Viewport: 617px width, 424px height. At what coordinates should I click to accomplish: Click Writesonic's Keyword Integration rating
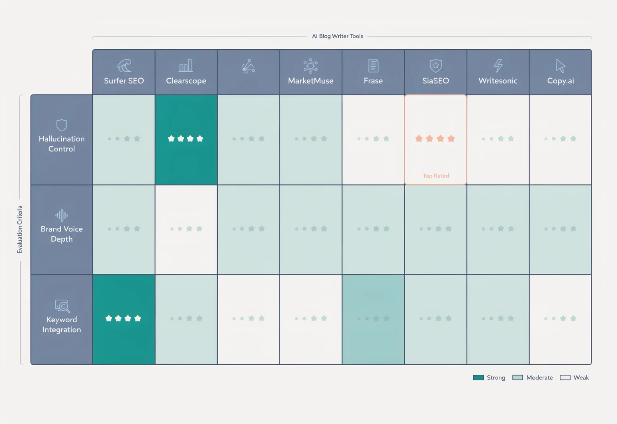[498, 318]
